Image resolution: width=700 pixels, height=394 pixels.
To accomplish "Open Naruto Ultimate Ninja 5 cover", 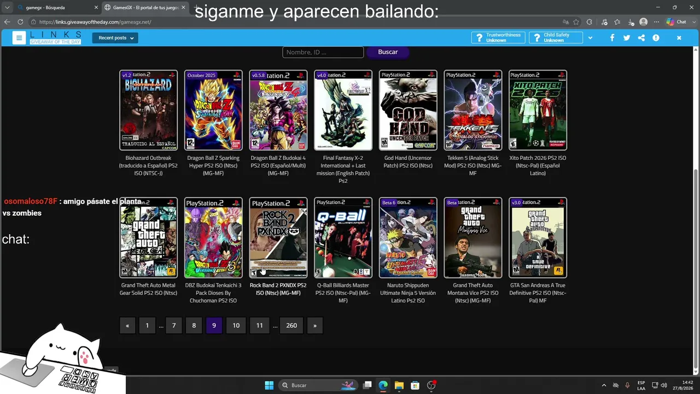I will tap(408, 237).
